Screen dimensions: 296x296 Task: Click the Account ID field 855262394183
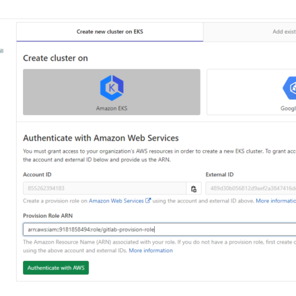point(105,188)
